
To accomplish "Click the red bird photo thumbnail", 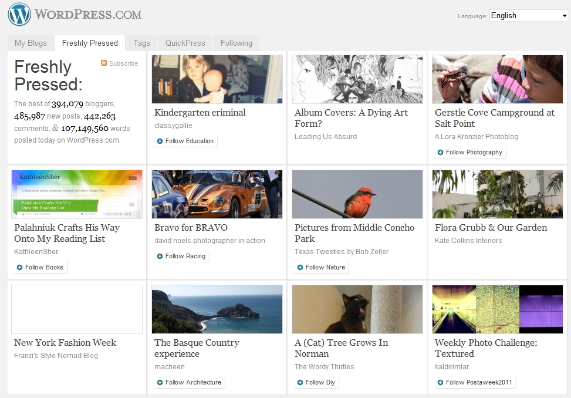I will pyautogui.click(x=357, y=194).
